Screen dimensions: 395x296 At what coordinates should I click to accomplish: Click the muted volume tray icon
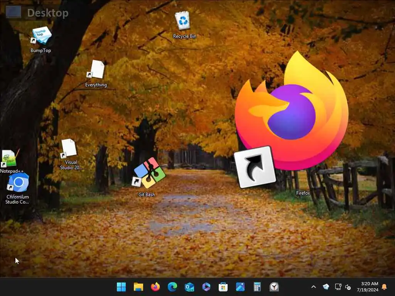point(348,287)
